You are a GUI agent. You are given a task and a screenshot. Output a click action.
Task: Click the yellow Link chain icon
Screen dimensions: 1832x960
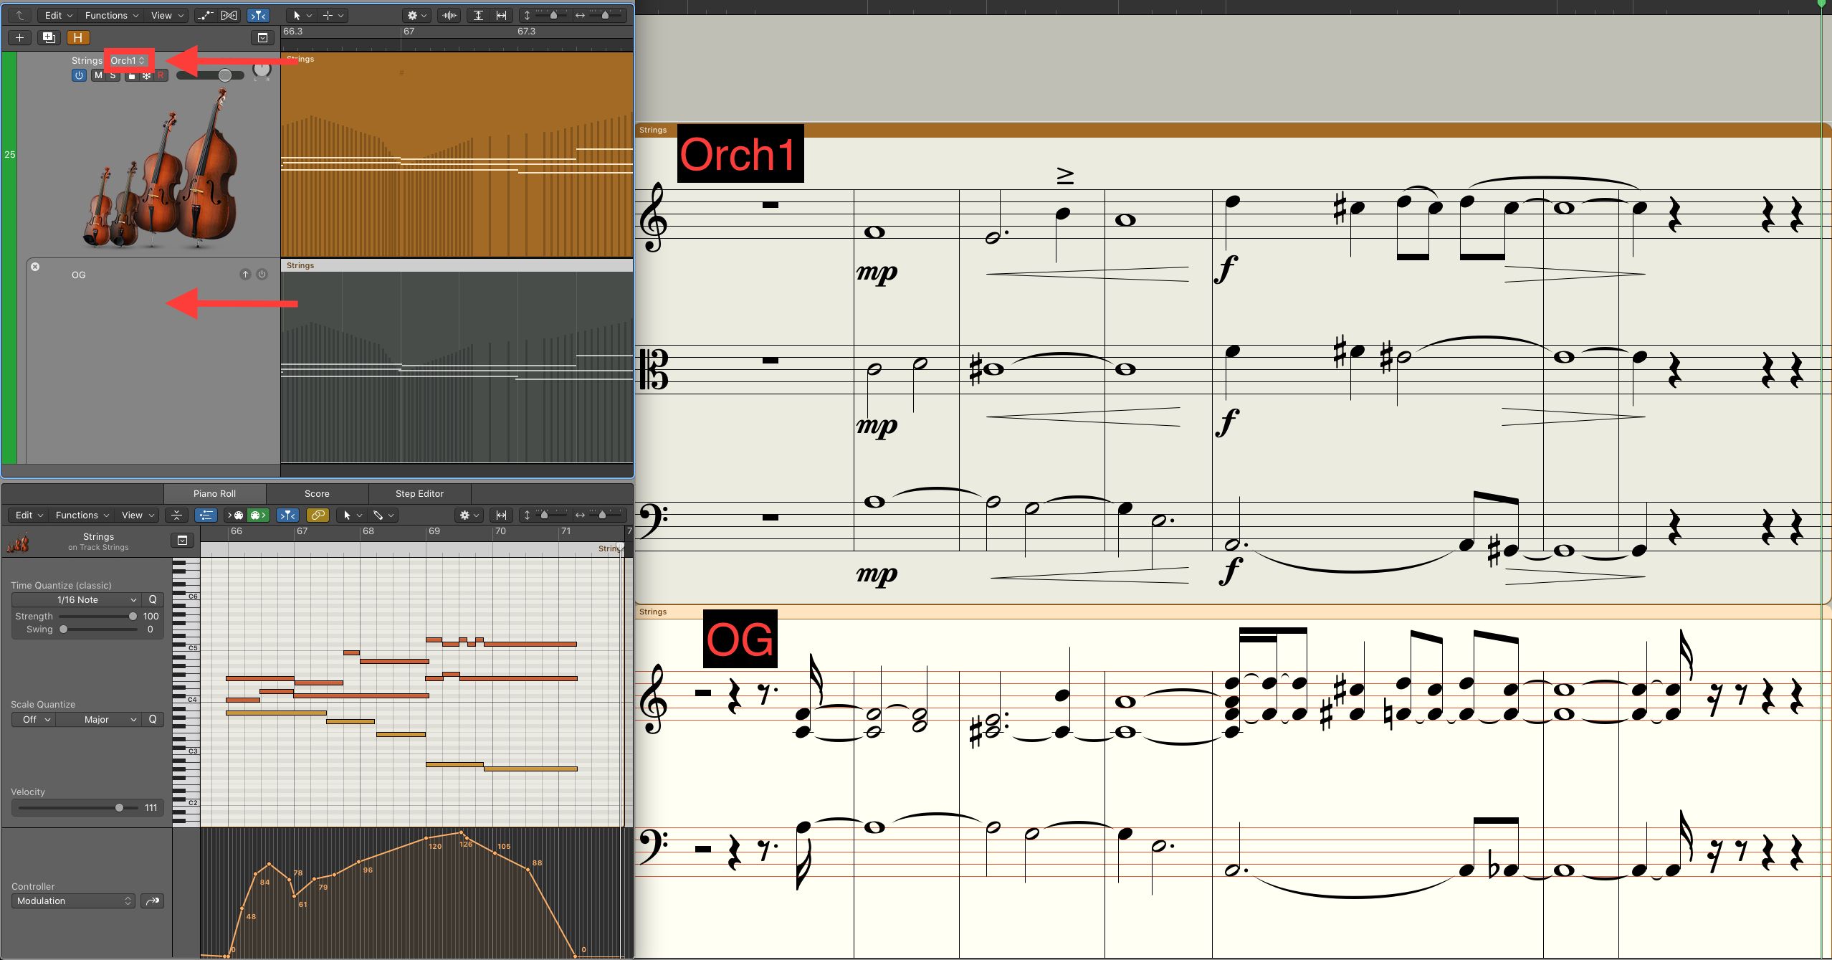click(317, 515)
